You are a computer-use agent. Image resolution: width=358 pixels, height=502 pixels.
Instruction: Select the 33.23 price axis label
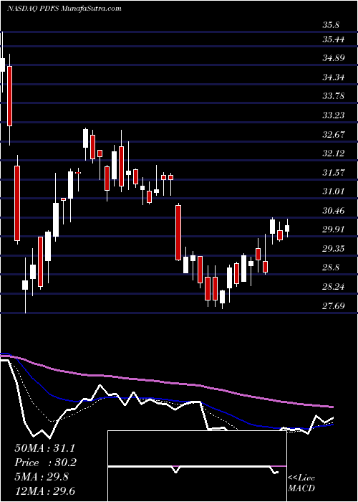[334, 115]
